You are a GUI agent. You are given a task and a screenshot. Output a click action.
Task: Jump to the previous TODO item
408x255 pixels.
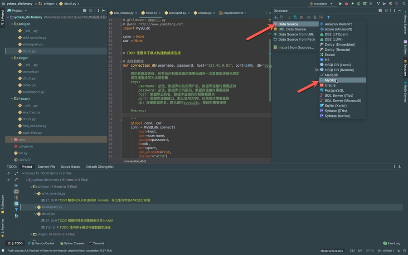coord(9,173)
